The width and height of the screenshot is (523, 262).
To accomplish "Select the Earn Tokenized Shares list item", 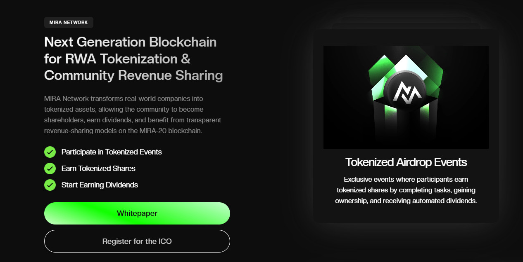I will 99,168.
